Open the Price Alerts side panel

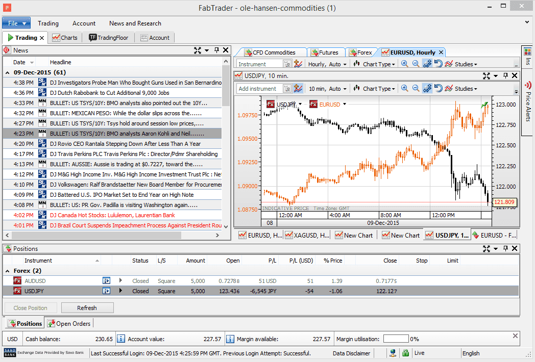(x=528, y=101)
